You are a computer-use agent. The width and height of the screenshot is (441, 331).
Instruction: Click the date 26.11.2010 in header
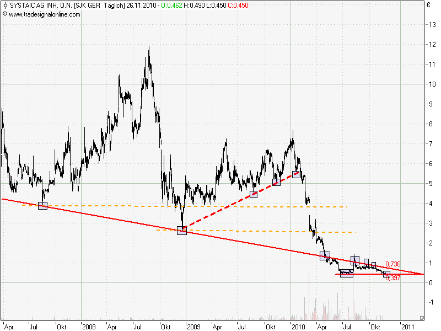click(x=141, y=6)
